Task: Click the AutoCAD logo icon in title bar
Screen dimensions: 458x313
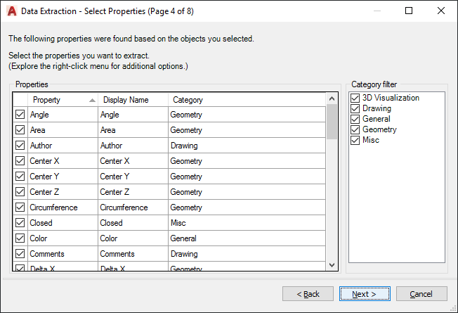Action: click(12, 11)
